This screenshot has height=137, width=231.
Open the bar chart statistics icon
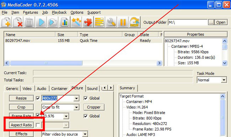(x=64, y=22)
